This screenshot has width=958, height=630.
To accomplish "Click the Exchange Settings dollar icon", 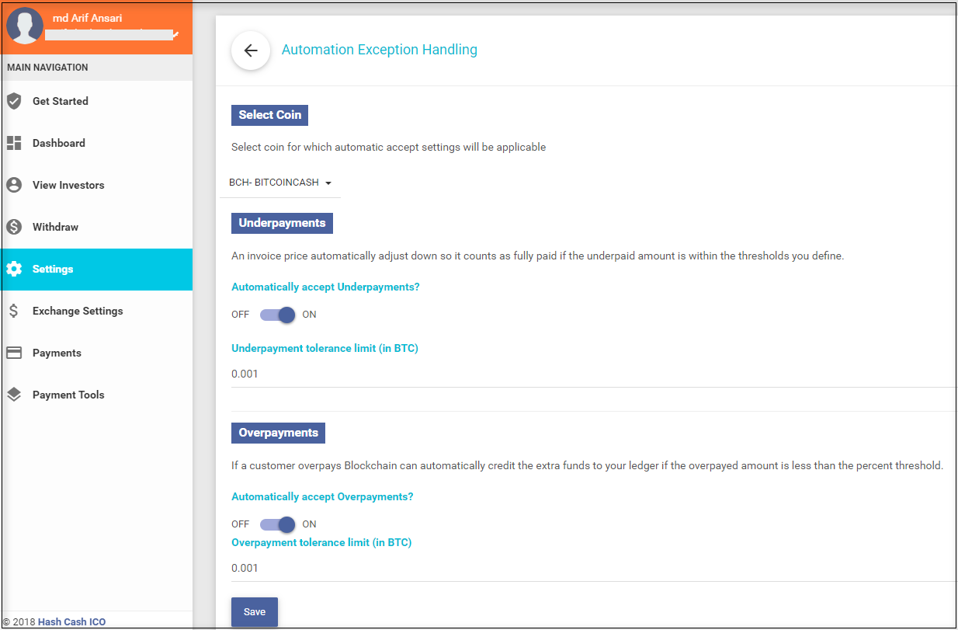I will click(14, 311).
